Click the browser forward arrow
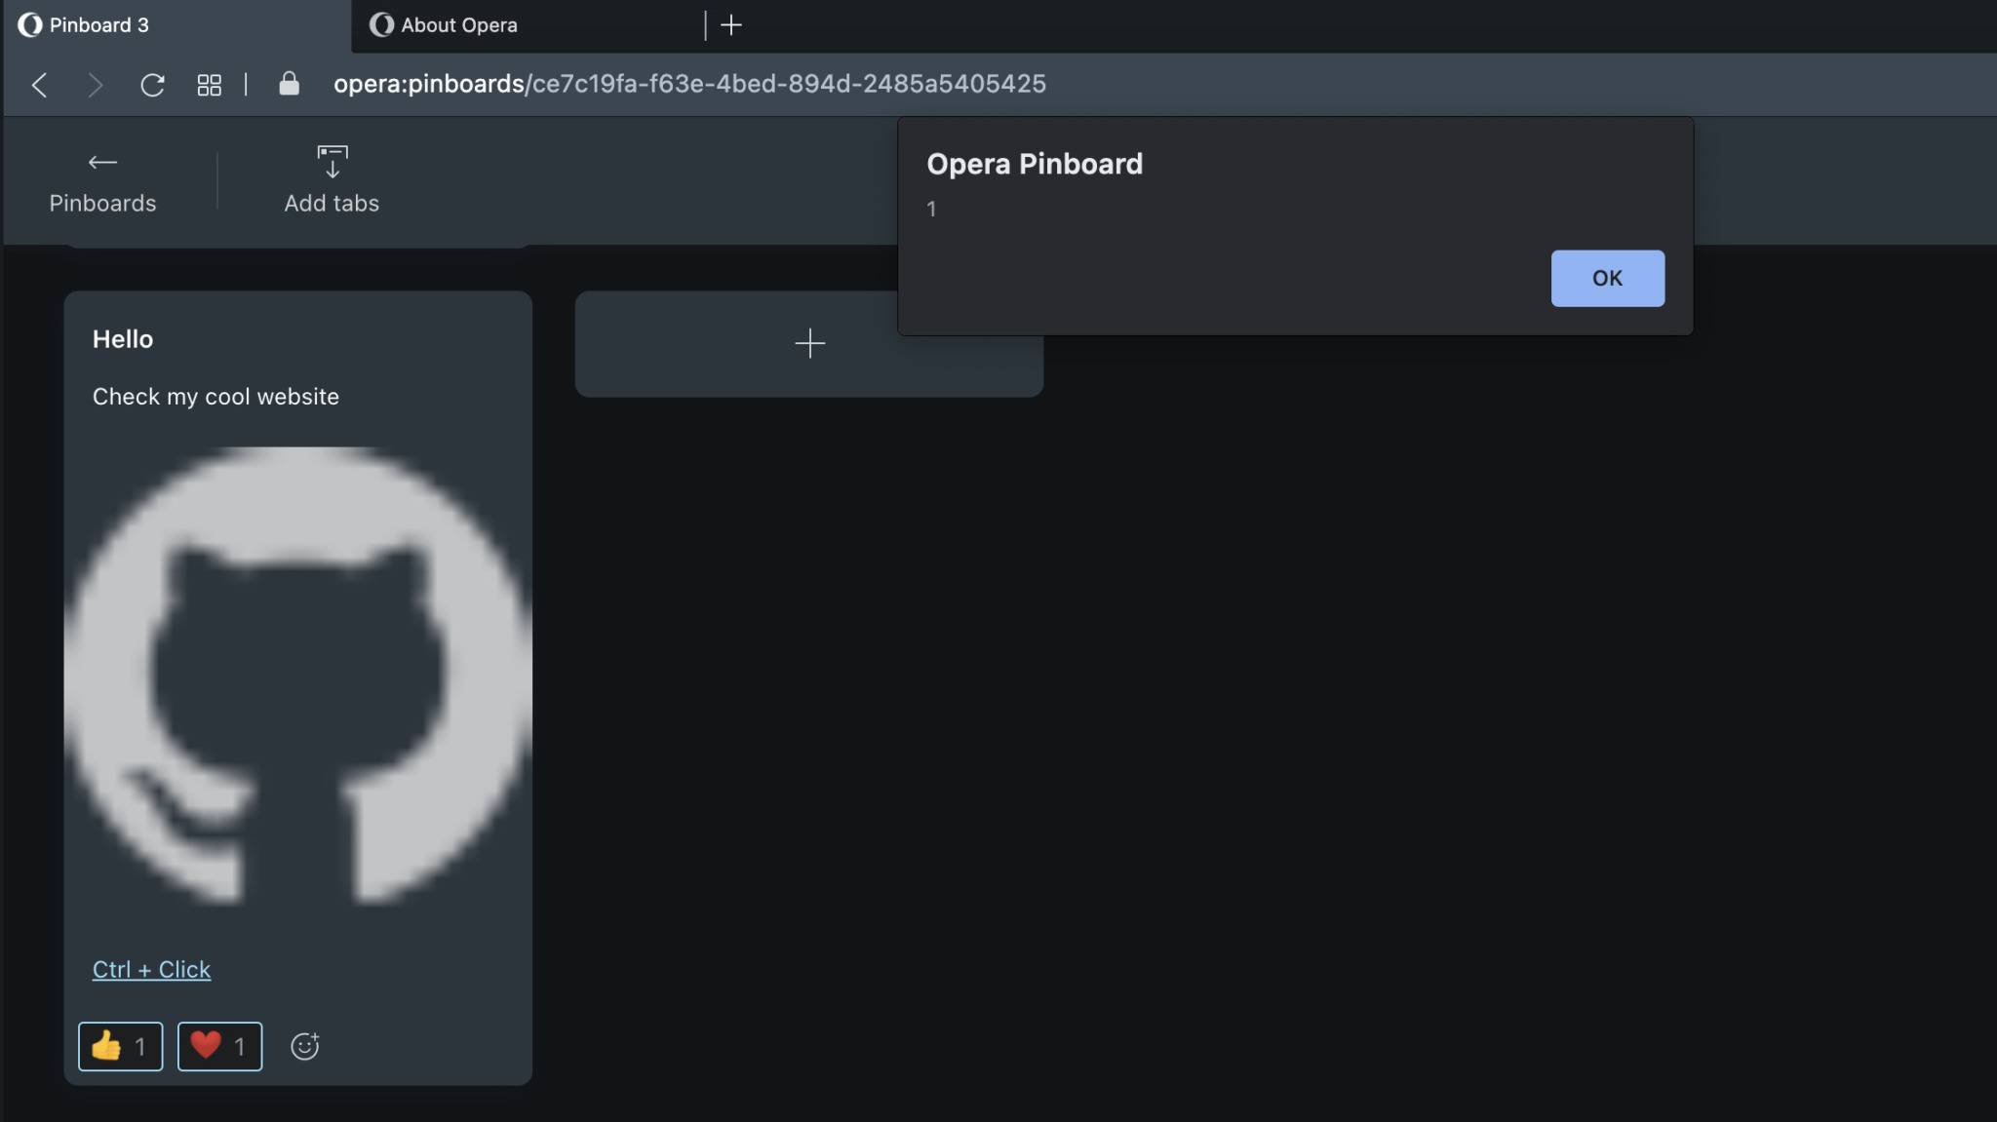 (x=95, y=85)
